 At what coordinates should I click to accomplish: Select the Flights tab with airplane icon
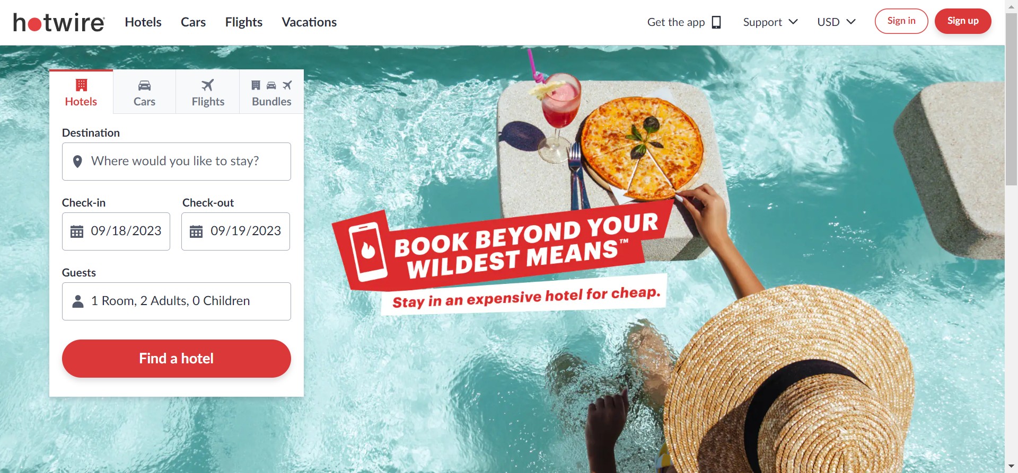pos(208,92)
